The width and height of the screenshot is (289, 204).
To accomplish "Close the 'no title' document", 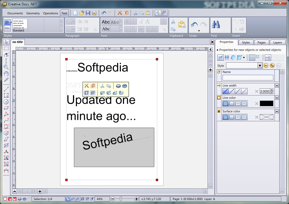I will pos(212,42).
